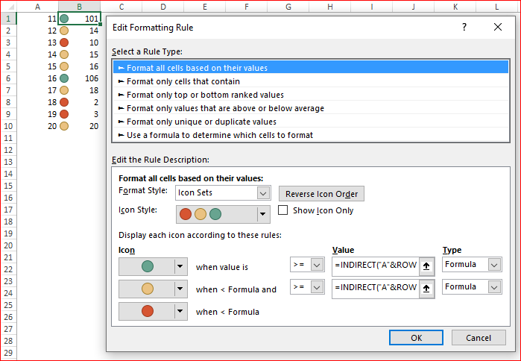Click the collapse dialog arrow for green icon value
The width and height of the screenshot is (521, 361).
click(426, 266)
